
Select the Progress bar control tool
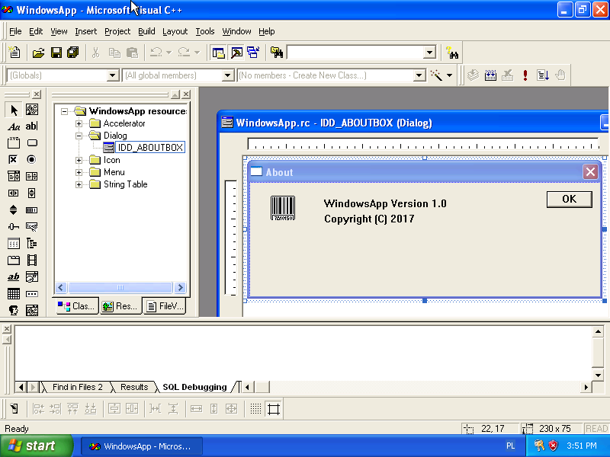pyautogui.click(x=32, y=210)
